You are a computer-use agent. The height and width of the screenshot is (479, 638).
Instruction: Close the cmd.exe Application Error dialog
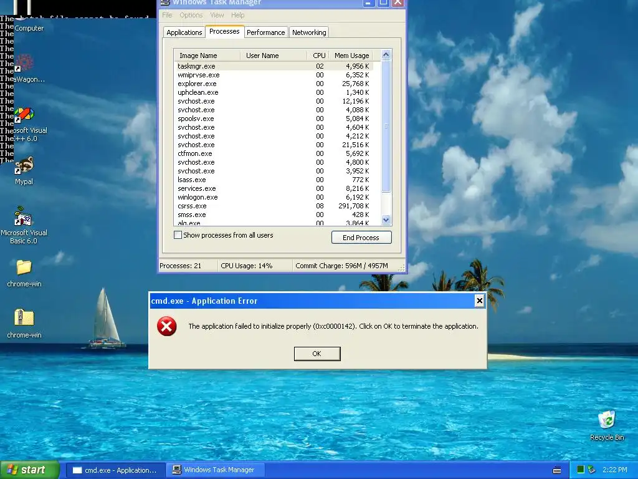[479, 301]
